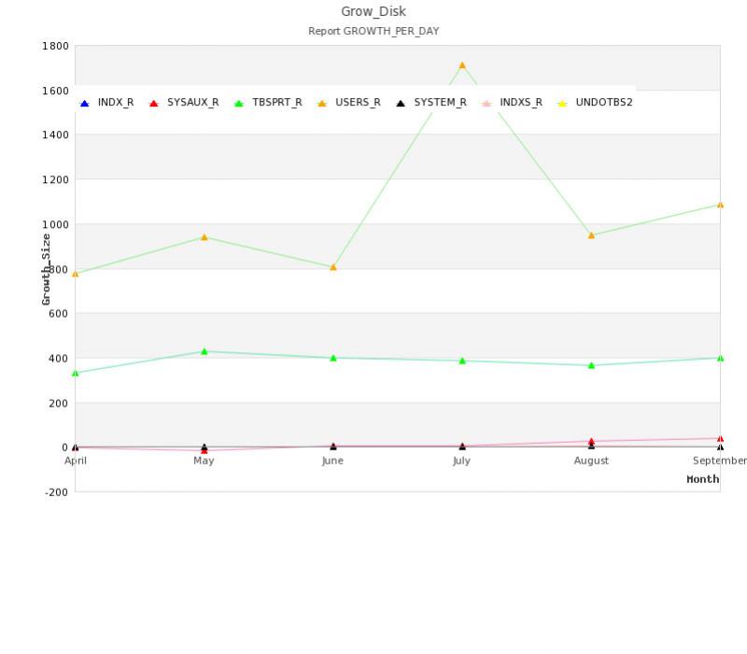Click the 200 y-axis value
This screenshot has width=747, height=654.
point(58,404)
